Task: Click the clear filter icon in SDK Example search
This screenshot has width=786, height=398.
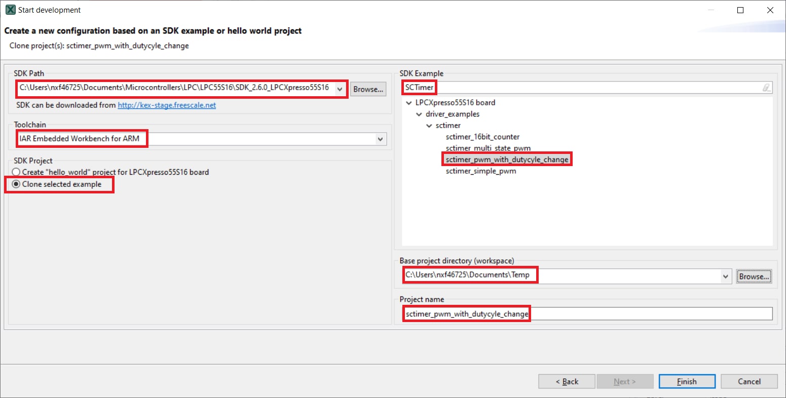Action: pos(766,88)
